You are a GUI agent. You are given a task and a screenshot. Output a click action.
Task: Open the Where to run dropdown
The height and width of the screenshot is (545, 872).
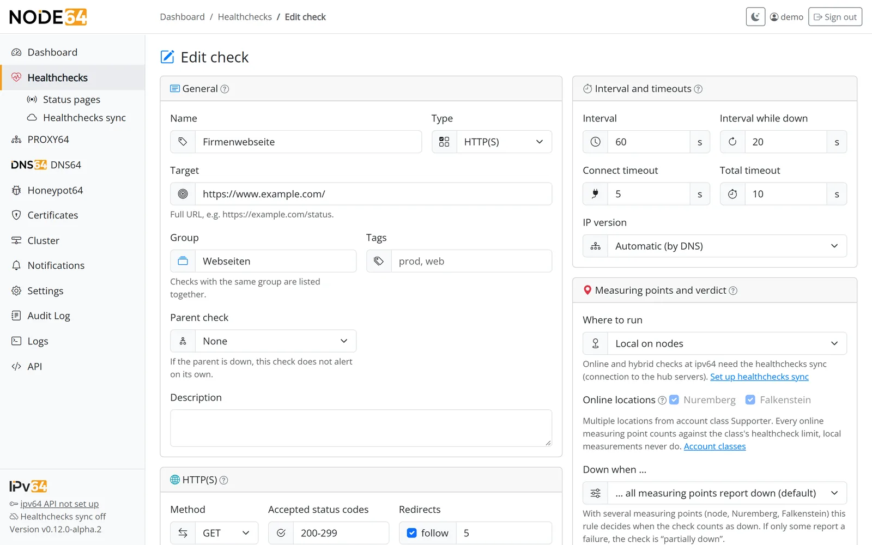click(727, 343)
